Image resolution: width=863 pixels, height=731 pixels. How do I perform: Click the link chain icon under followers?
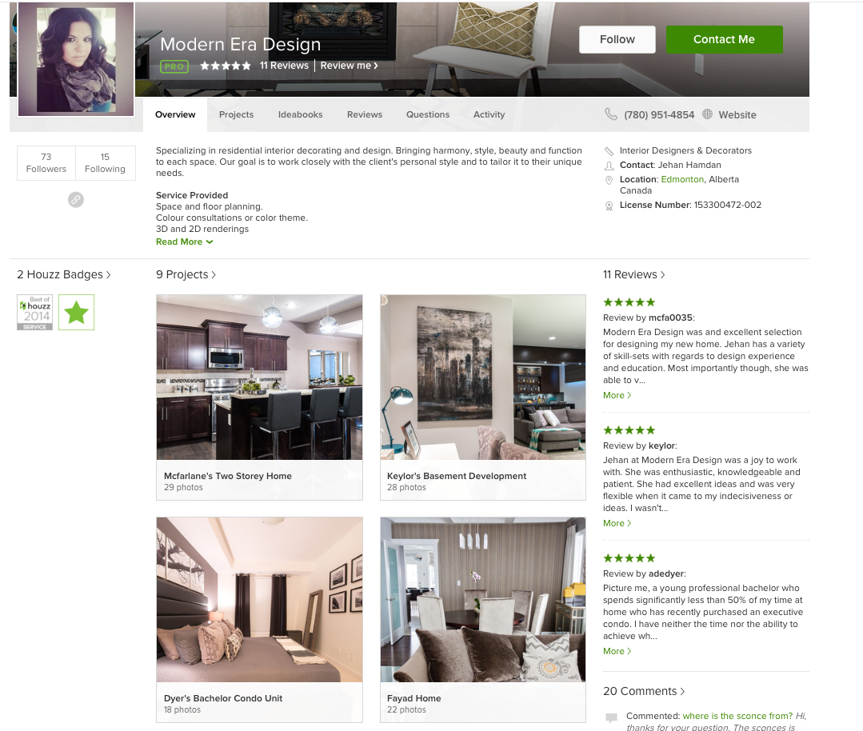76,199
